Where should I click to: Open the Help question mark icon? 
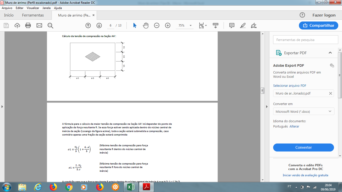pos(302,15)
